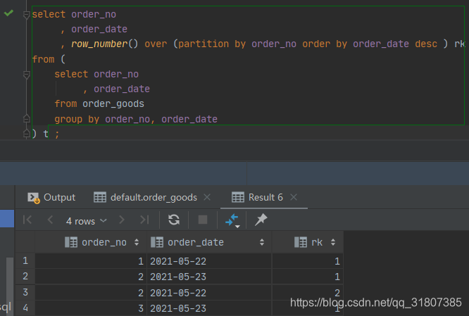Screen dimensions: 469x316
Task: Click order_date cell 2021-05-23 in row 4
Action: click(209, 308)
